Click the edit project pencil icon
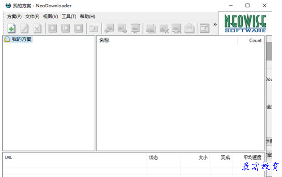The width and height of the screenshot is (282, 177). tap(25, 29)
